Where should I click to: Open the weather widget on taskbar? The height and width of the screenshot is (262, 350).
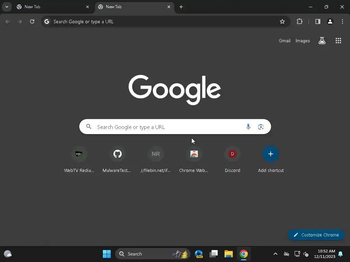click(8, 254)
